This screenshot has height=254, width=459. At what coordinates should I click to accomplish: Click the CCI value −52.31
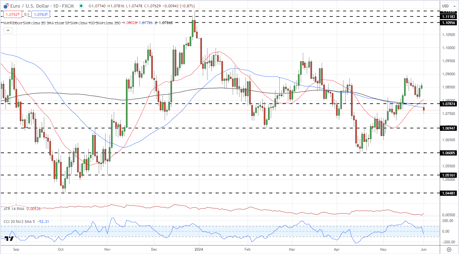pos(43,222)
